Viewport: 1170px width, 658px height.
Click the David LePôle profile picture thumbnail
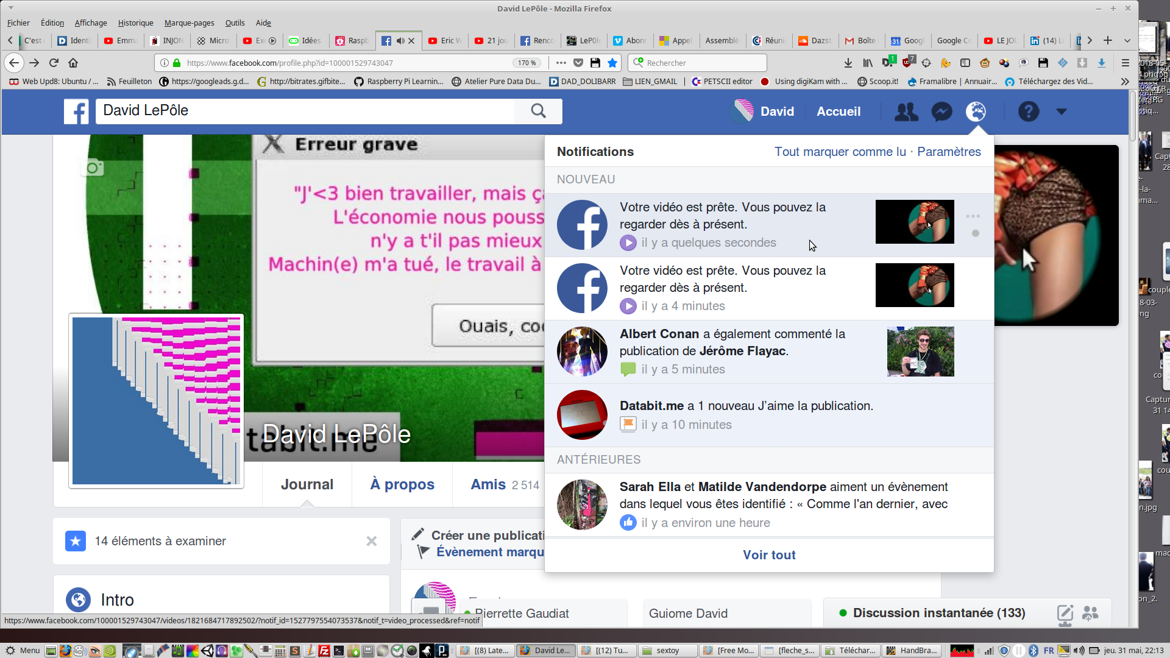157,400
